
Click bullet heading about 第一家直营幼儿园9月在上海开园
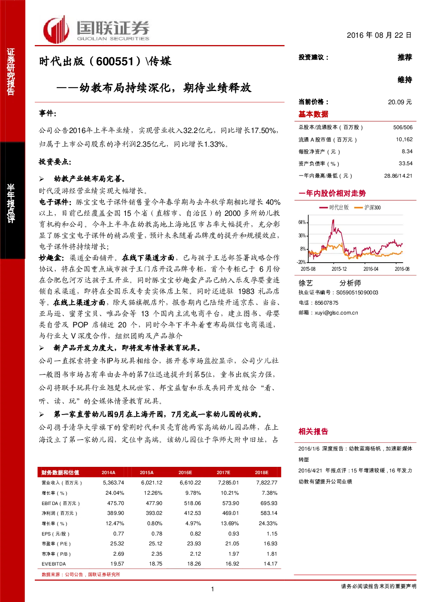158,414
